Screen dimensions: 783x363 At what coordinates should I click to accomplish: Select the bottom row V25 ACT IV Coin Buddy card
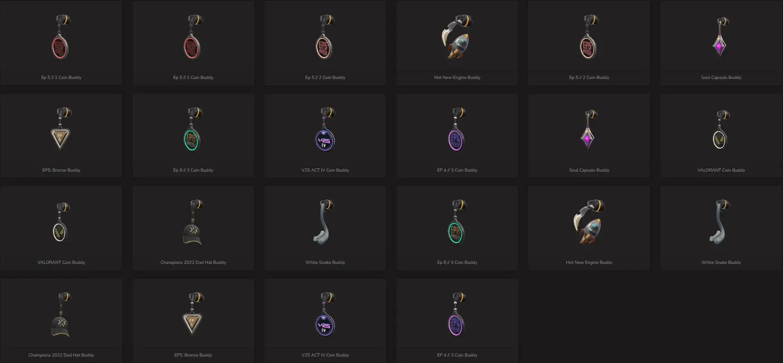[325, 320]
